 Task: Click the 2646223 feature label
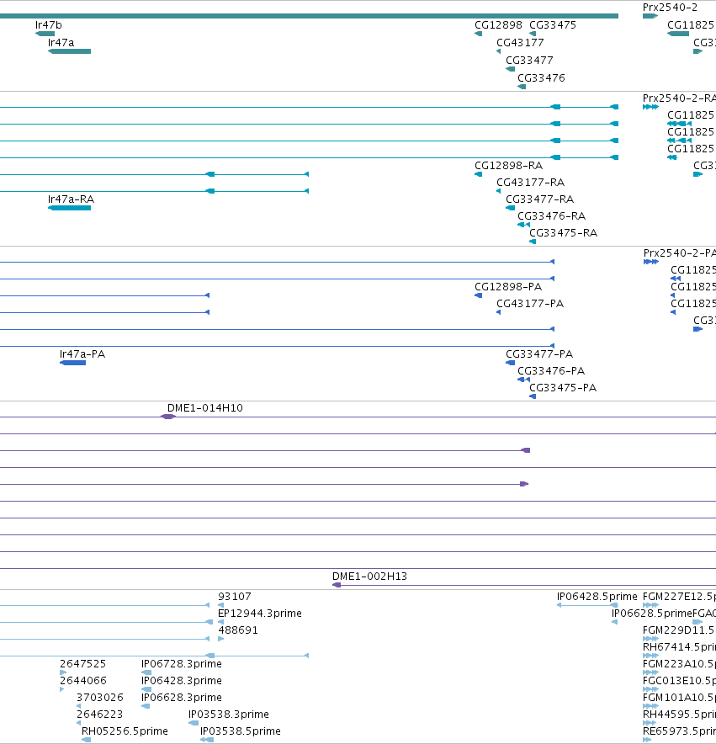point(99,715)
